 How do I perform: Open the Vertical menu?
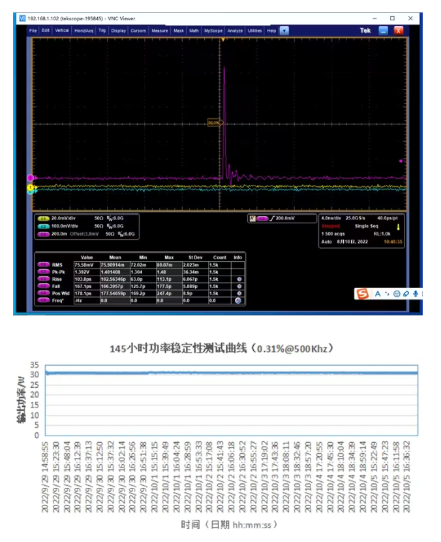click(x=62, y=31)
